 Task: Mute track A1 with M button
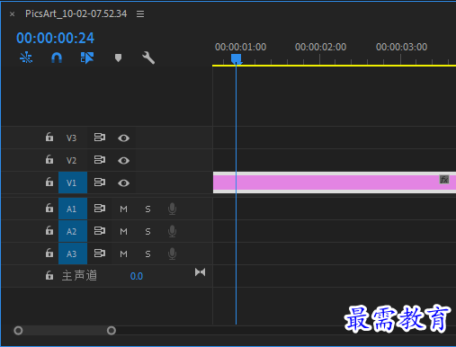(x=123, y=209)
